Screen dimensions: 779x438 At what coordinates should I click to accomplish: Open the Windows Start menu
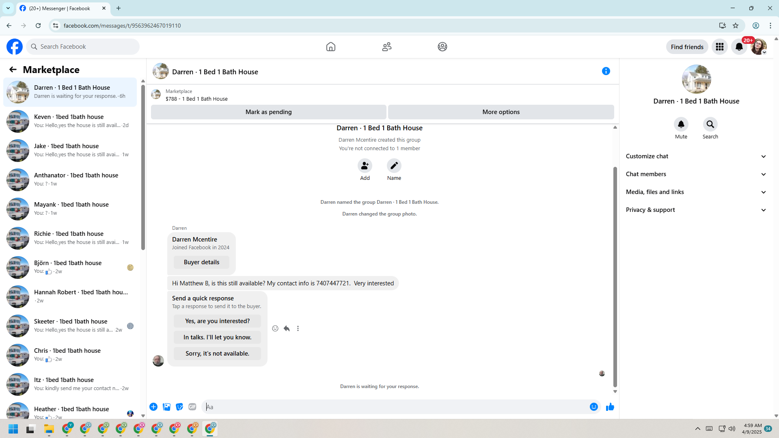13,429
